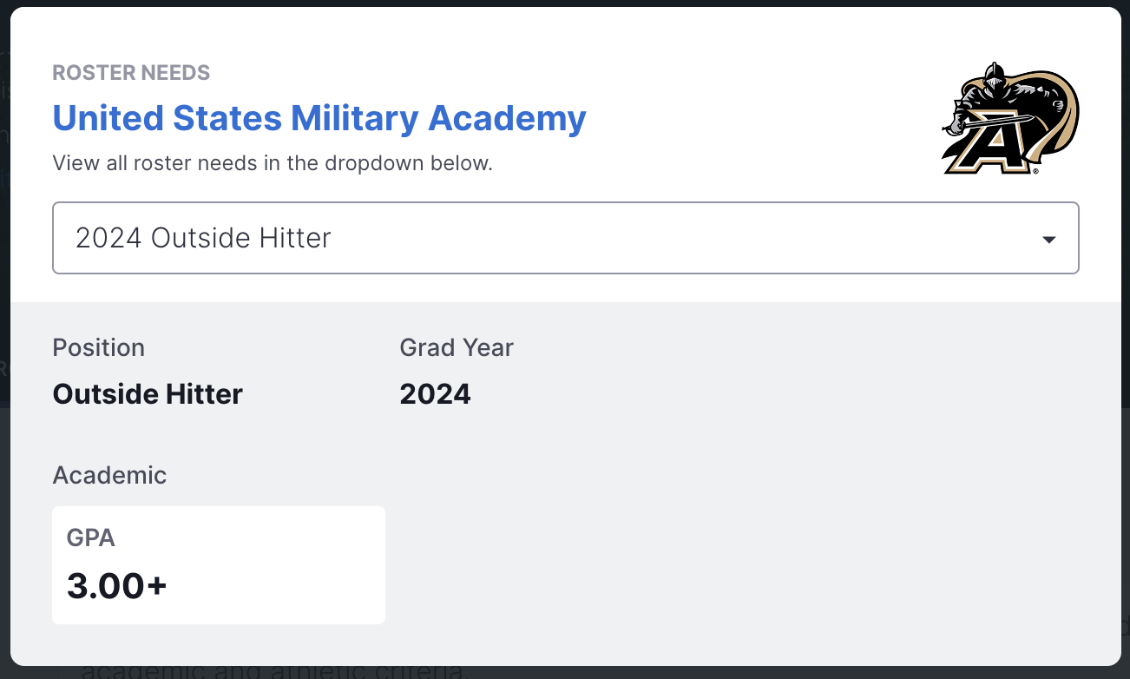Click the 3.00+ GPA value
This screenshot has height=679, width=1130.
117,586
